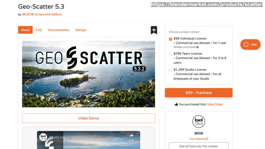The width and height of the screenshot is (265, 149).
Task: Open the Documentation tab
Action: point(59,30)
